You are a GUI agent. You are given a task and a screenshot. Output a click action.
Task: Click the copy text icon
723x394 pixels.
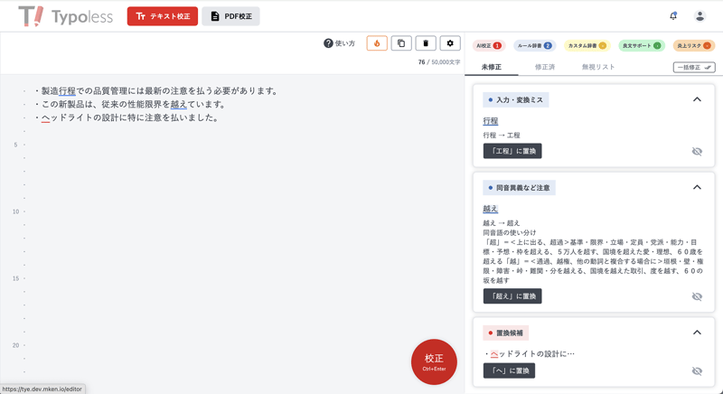401,43
